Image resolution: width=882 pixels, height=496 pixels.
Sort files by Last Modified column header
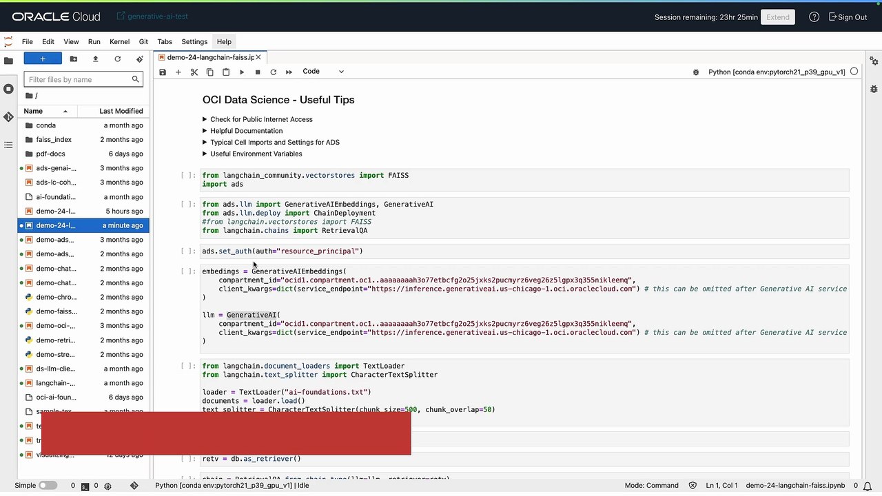113,111
